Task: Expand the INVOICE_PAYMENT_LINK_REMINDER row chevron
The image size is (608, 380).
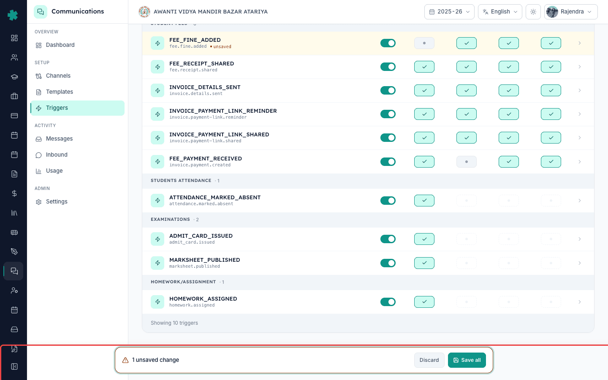Action: click(580, 114)
